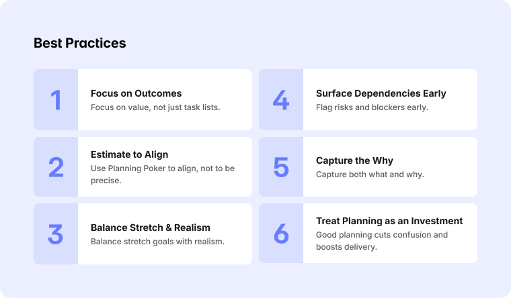
Task: Click the Balance Stretch & Realism title
Action: [150, 228]
